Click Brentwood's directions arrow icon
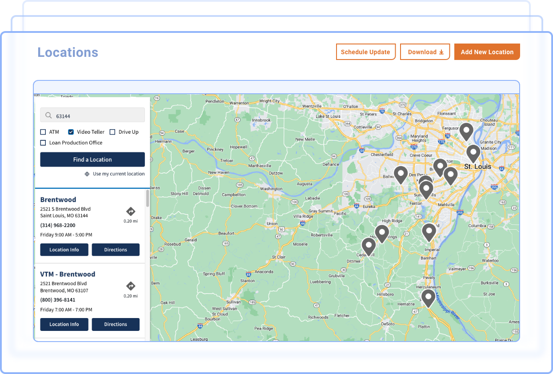This screenshot has width=553, height=374. click(131, 211)
